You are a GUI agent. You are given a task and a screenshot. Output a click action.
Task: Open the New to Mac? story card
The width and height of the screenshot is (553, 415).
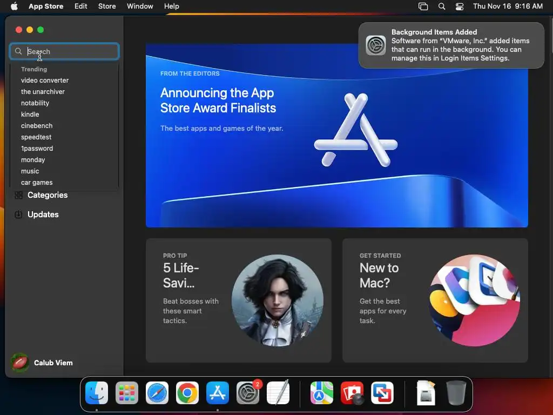coord(435,300)
